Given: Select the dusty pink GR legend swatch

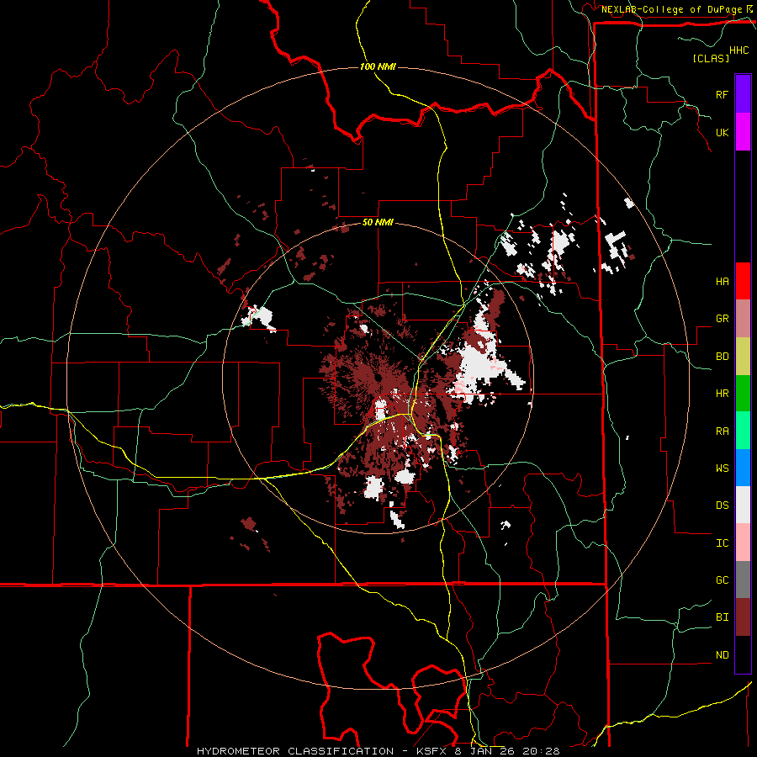Looking at the screenshot, I should pos(743,318).
